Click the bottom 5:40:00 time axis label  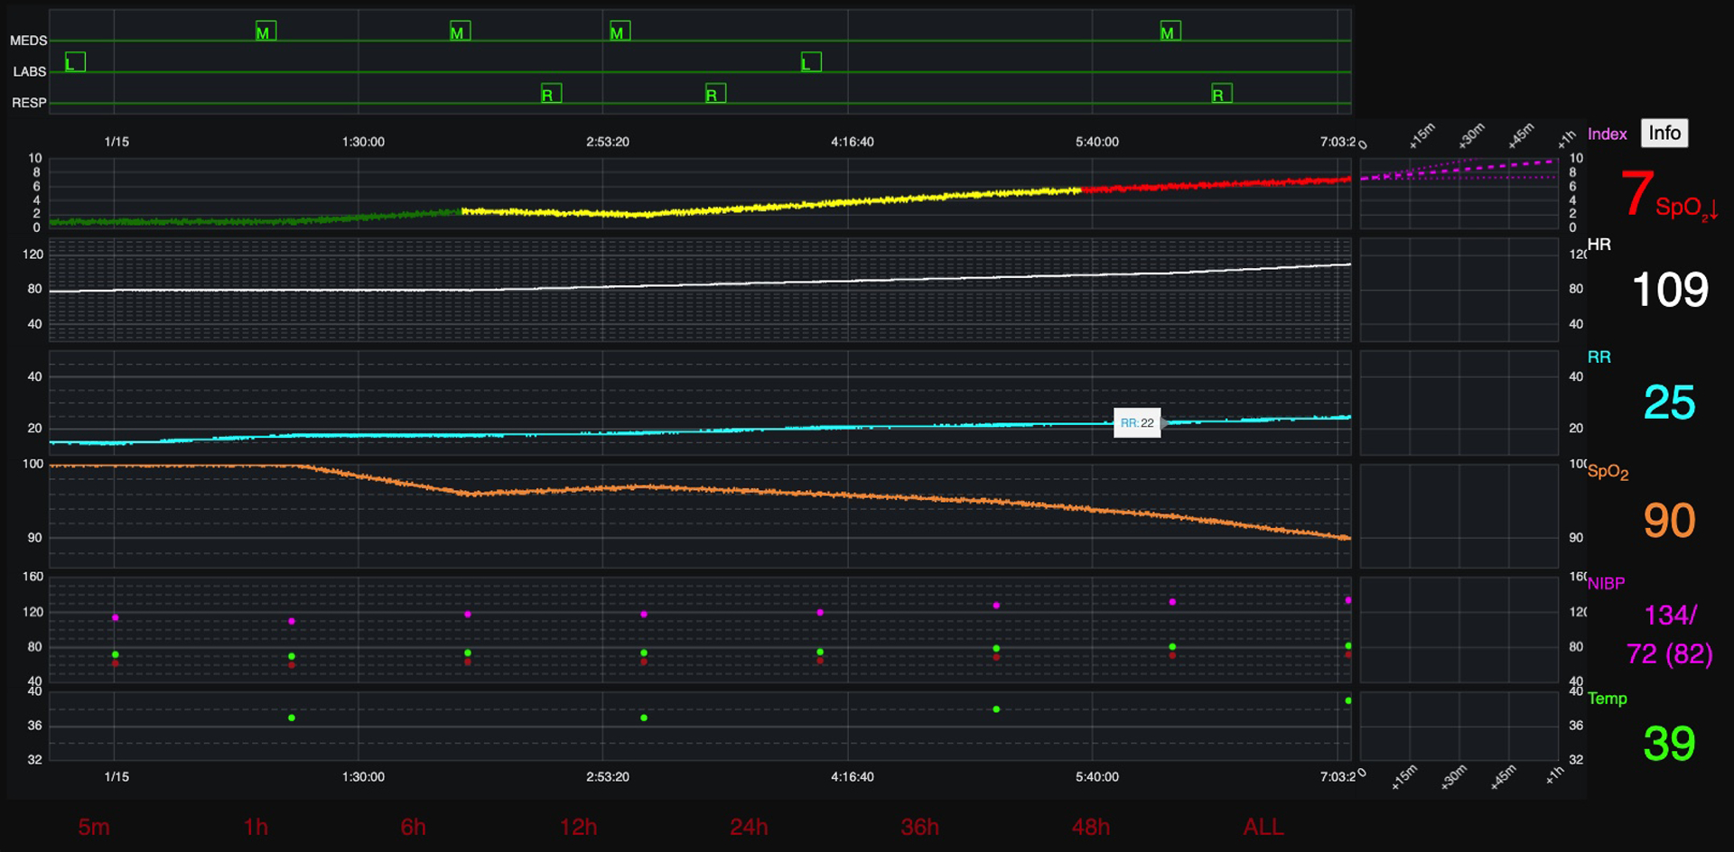click(1097, 776)
